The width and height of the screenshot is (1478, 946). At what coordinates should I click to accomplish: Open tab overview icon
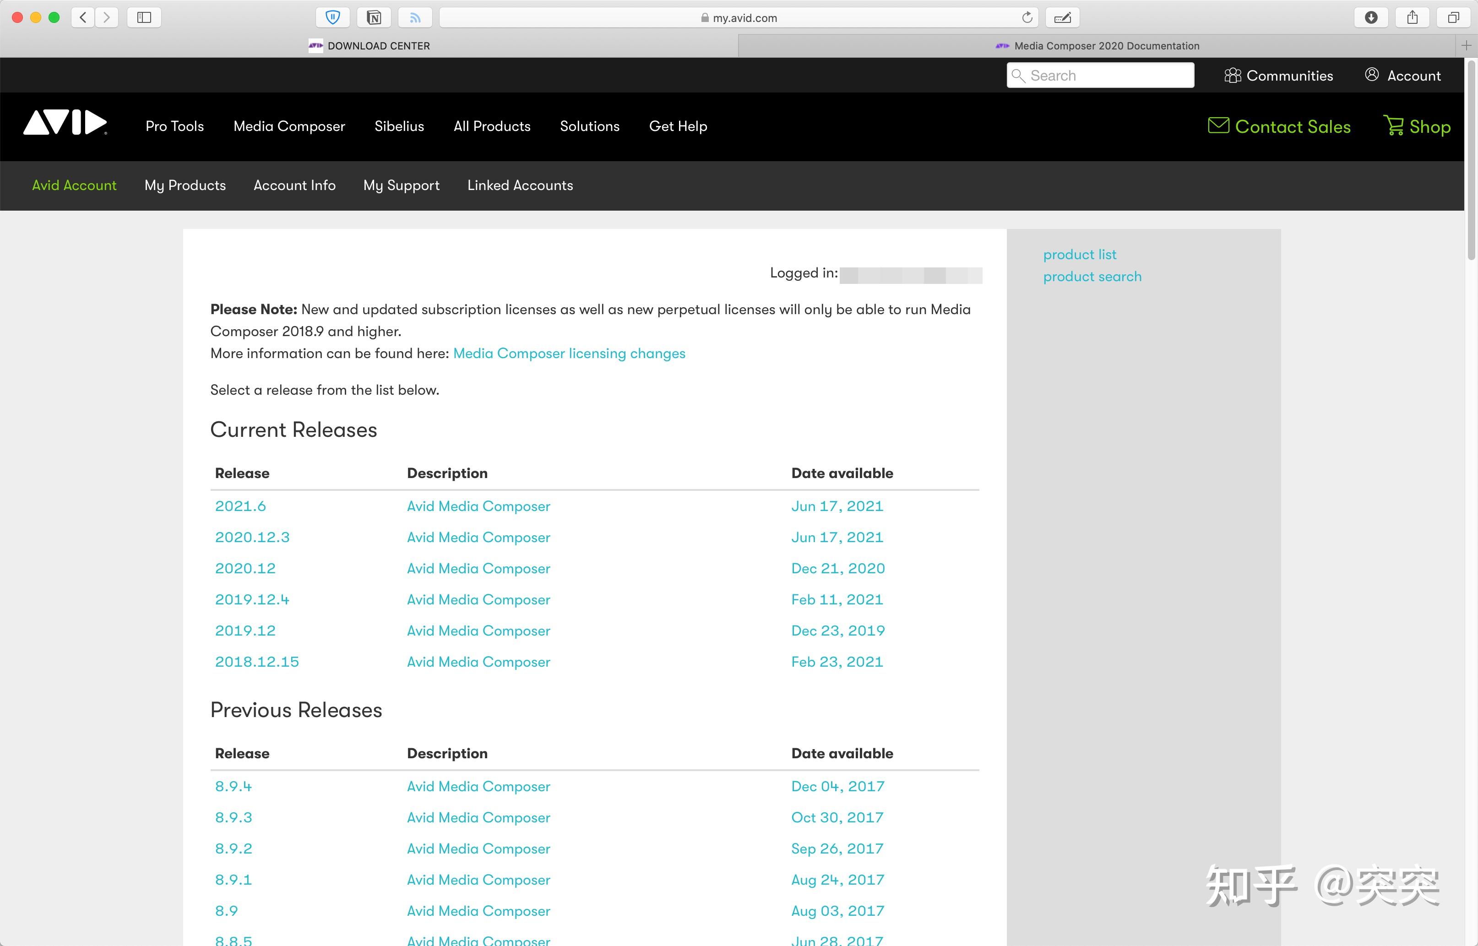pyautogui.click(x=1453, y=17)
